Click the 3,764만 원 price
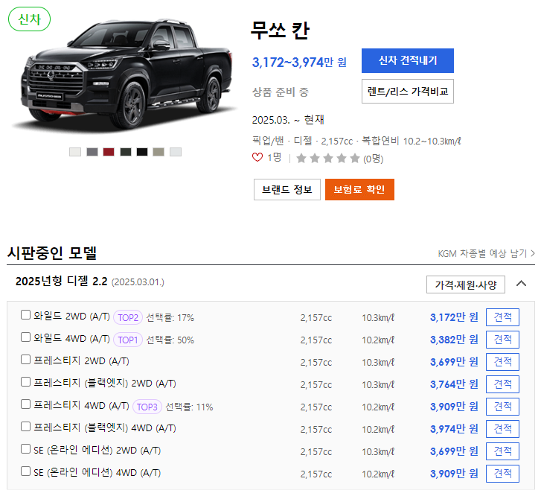 [x=454, y=384]
